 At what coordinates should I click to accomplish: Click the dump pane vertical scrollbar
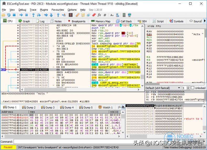[x=123, y=123]
